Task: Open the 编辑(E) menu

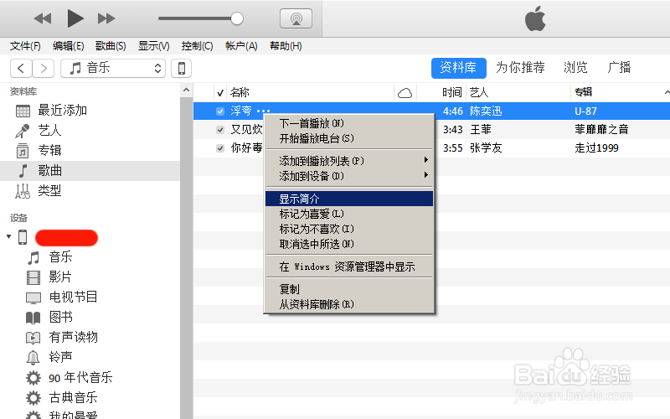Action: click(x=68, y=46)
